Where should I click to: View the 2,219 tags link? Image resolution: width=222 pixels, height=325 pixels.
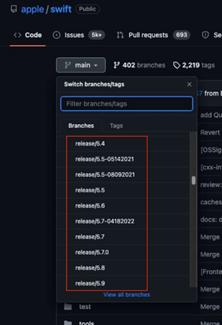(194, 65)
